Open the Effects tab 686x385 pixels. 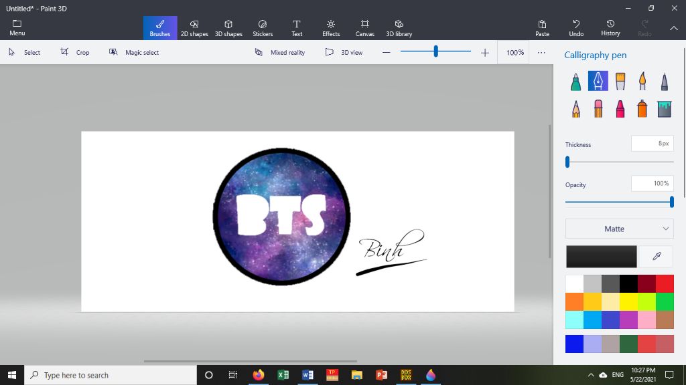331,28
